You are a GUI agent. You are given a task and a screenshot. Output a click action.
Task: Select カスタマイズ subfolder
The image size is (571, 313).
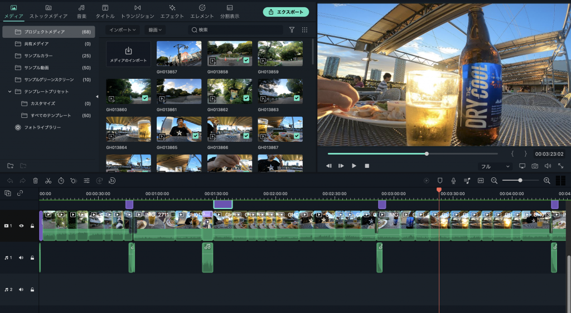point(49,103)
